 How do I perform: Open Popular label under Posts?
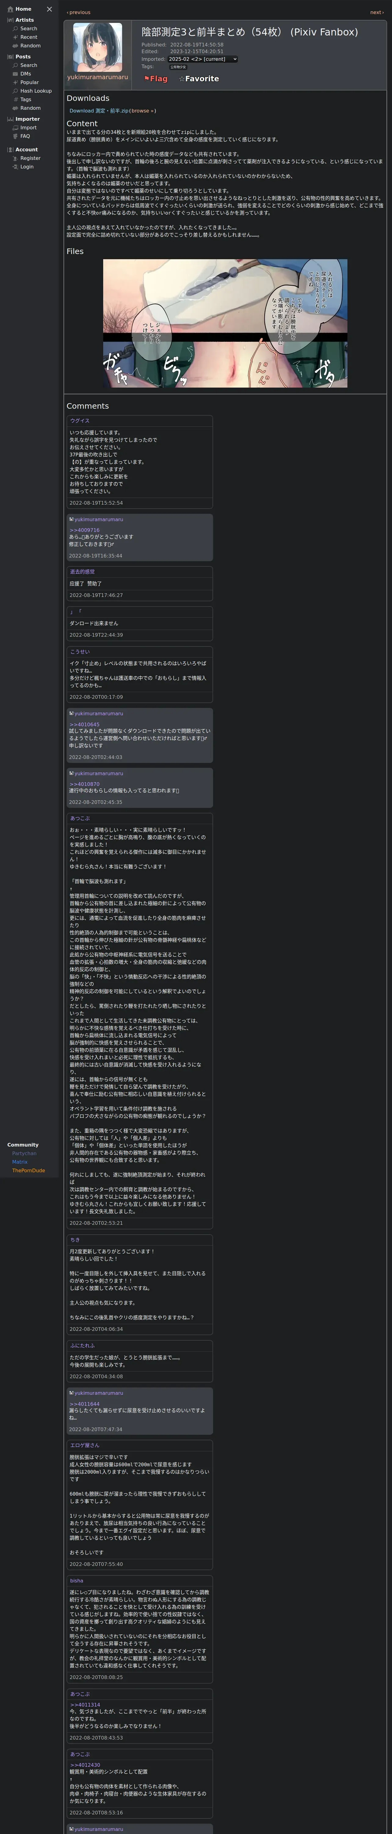click(29, 83)
